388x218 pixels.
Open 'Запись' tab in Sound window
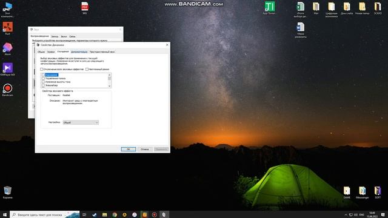pyautogui.click(x=55, y=36)
